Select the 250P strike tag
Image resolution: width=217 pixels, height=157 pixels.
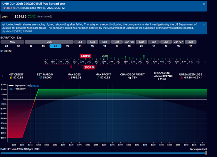coord(89,67)
